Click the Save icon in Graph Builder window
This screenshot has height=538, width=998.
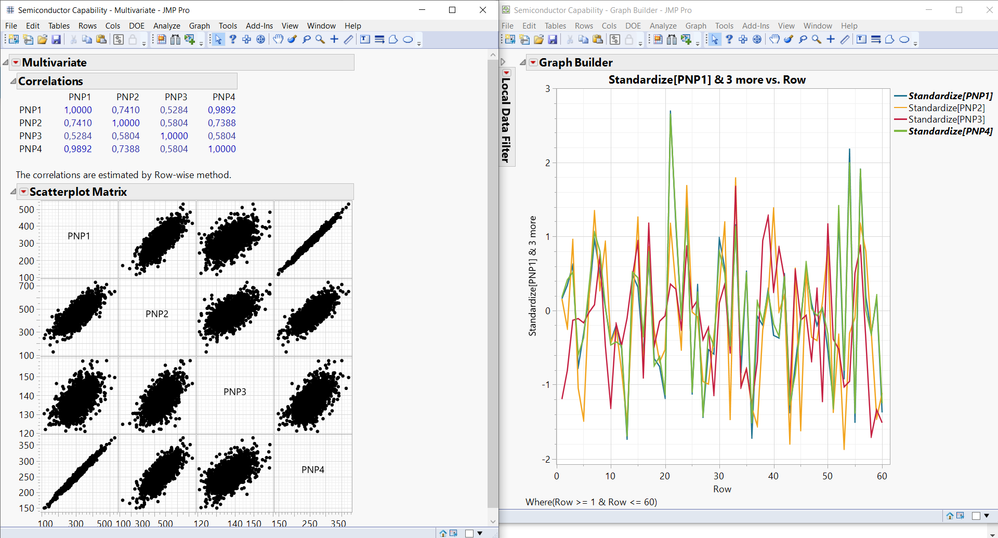[554, 39]
